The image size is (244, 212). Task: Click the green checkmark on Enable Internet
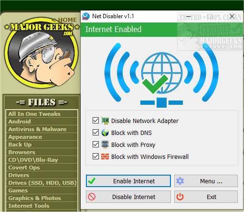(92, 181)
